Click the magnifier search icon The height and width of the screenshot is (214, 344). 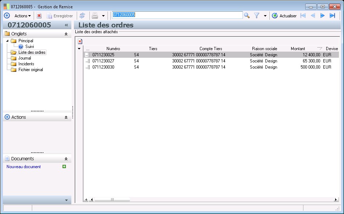click(x=247, y=16)
